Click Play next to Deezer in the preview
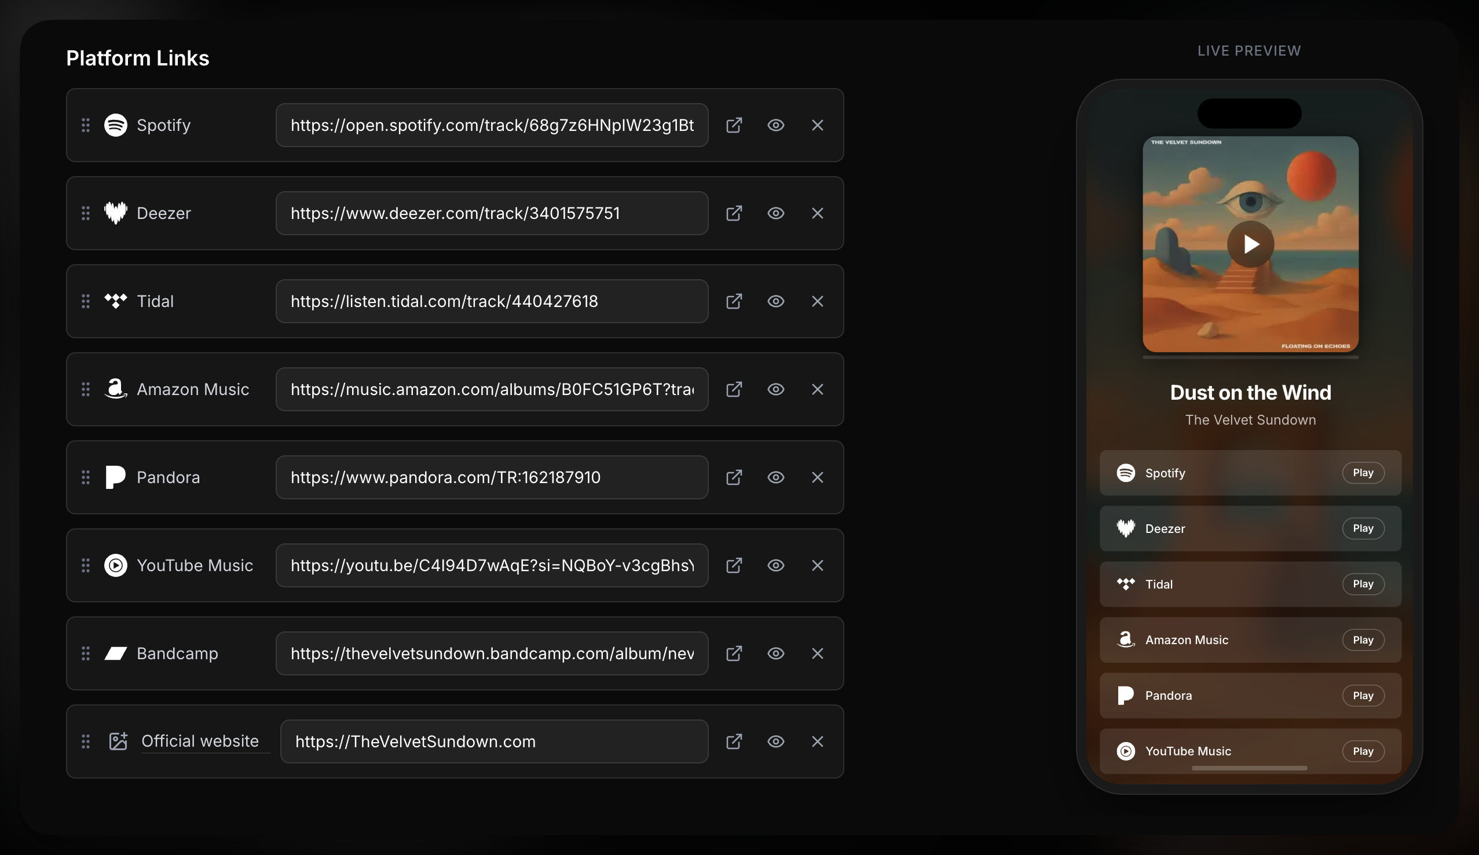1479x855 pixels. (x=1363, y=528)
